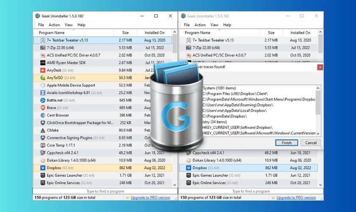Open Upgrade to PRO link in right window
Image resolution: width=356 pixels, height=212 pixels.
tap(296, 198)
